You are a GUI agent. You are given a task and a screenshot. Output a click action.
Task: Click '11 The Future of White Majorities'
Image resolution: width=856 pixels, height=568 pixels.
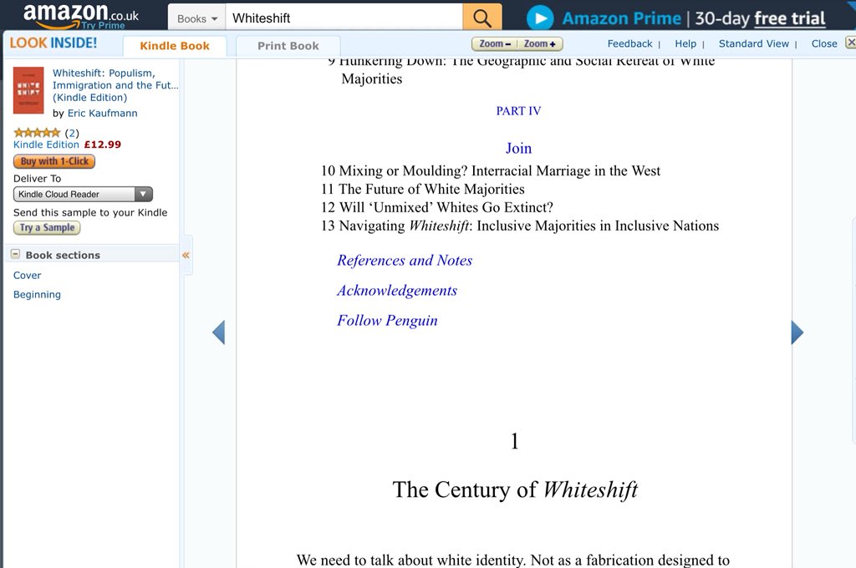[x=422, y=190]
